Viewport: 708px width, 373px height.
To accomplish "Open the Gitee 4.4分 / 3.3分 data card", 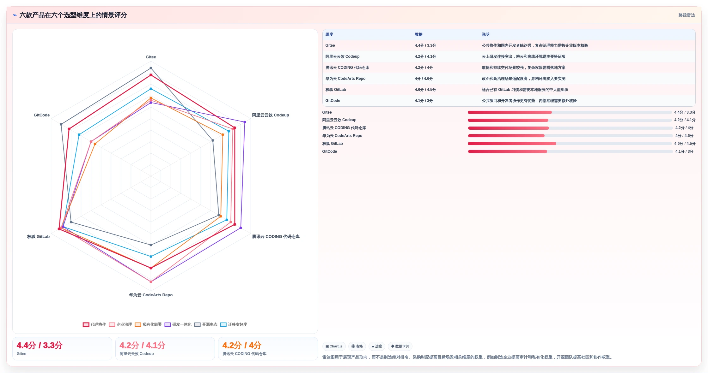I will pos(62,349).
